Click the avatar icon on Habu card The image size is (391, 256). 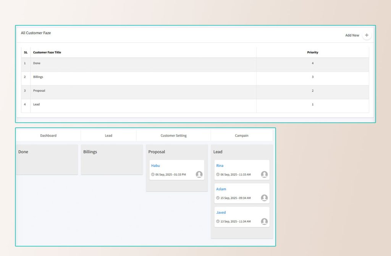(x=199, y=174)
